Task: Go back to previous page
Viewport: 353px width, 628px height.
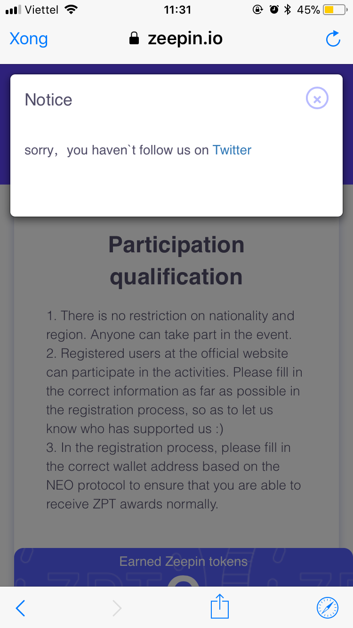Action: [20, 608]
